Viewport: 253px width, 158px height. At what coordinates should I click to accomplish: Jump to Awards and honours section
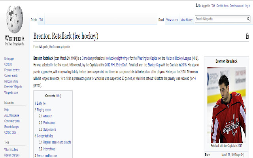47,156
